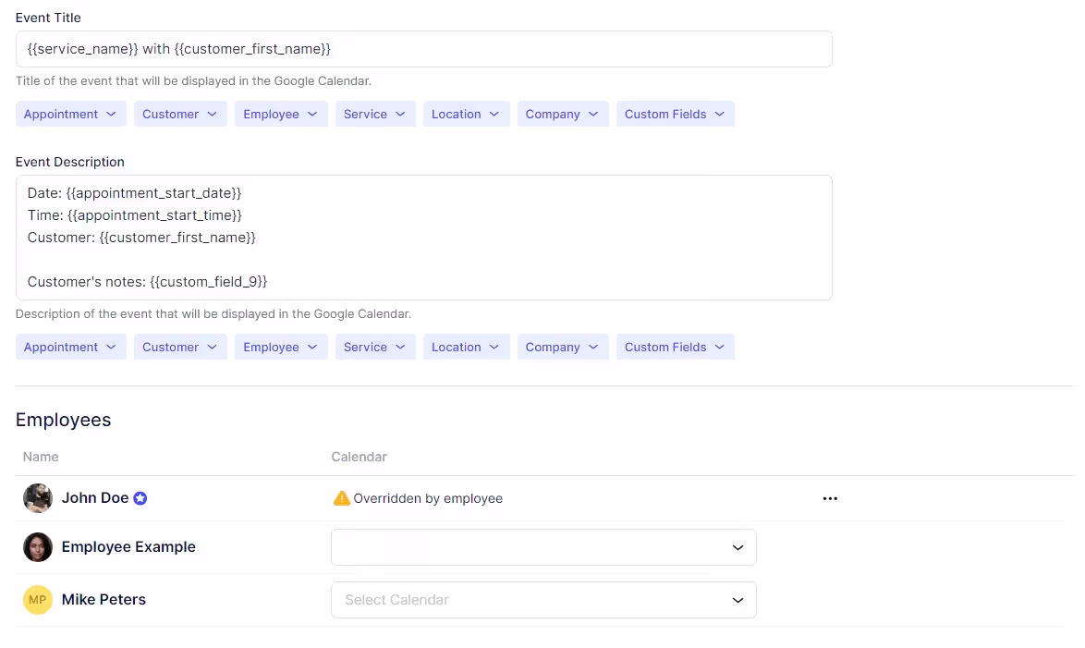Click the blue star badge beside John Doe
This screenshot has width=1085, height=648.
140,498
